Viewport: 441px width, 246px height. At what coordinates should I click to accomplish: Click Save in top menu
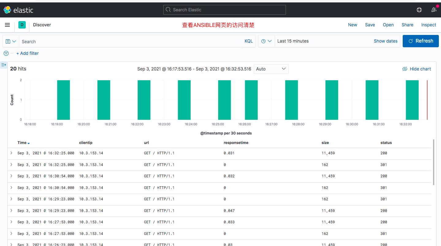pyautogui.click(x=370, y=25)
